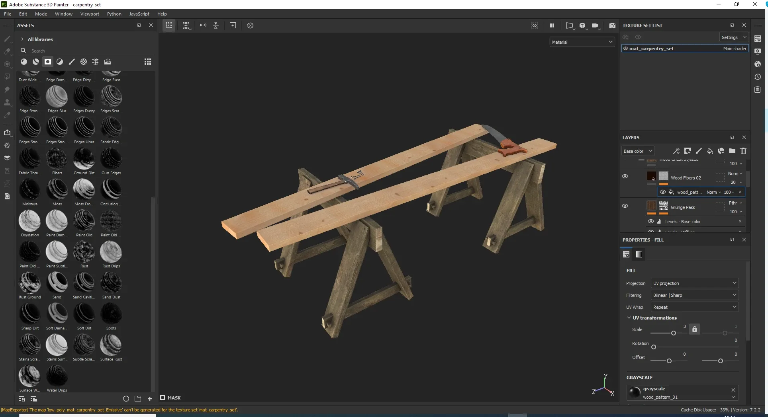This screenshot has height=417, width=768.
Task: Expand the All libraries tree
Action: [22, 39]
